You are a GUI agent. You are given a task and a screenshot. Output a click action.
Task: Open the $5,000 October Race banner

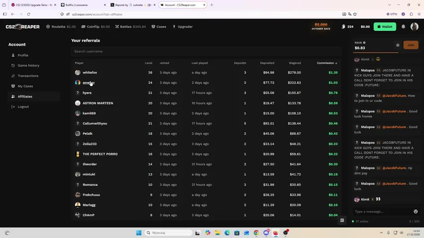tap(321, 26)
